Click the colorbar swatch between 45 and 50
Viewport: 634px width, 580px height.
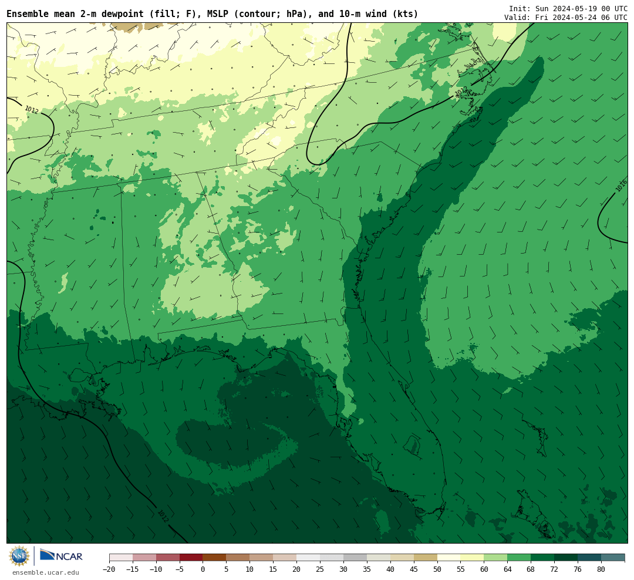(426, 558)
